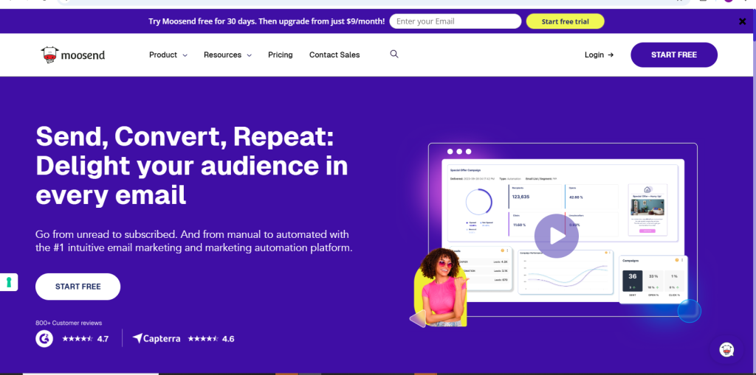Click the Campaigns card in dashboard preview
Image resolution: width=756 pixels, height=375 pixels.
tap(653, 279)
